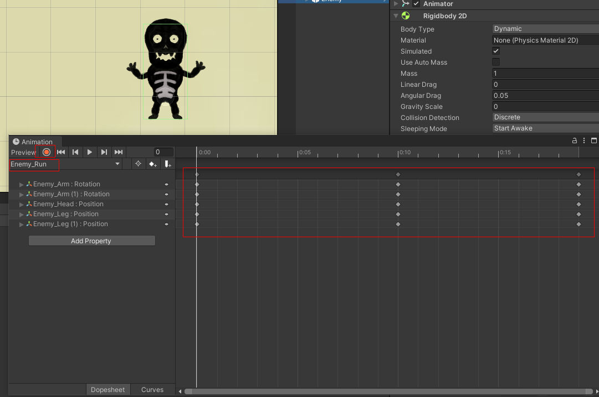
Task: Enable Use Auto Mass checkbox
Action: click(x=496, y=62)
